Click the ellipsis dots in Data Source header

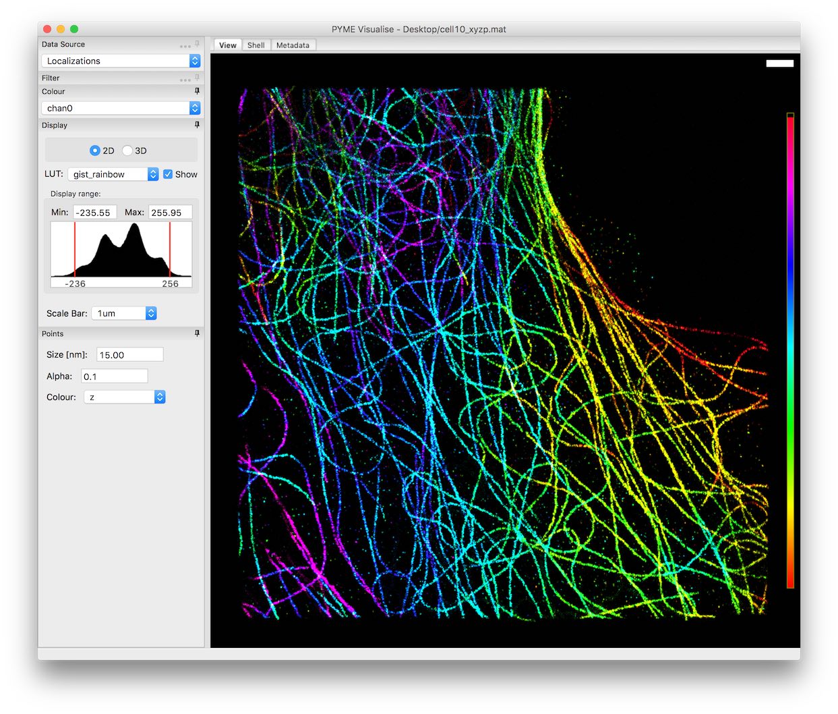(185, 46)
